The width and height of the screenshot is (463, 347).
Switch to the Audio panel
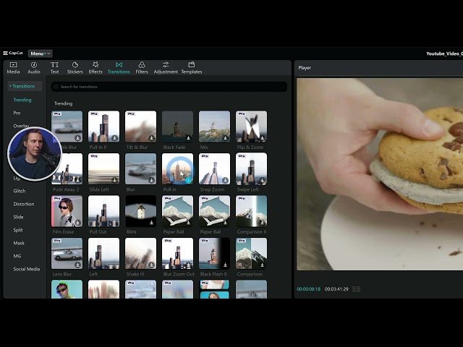tap(33, 67)
